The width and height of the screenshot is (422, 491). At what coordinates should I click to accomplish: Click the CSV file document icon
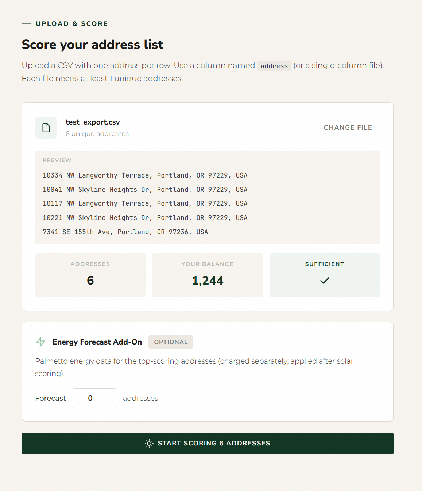46,128
